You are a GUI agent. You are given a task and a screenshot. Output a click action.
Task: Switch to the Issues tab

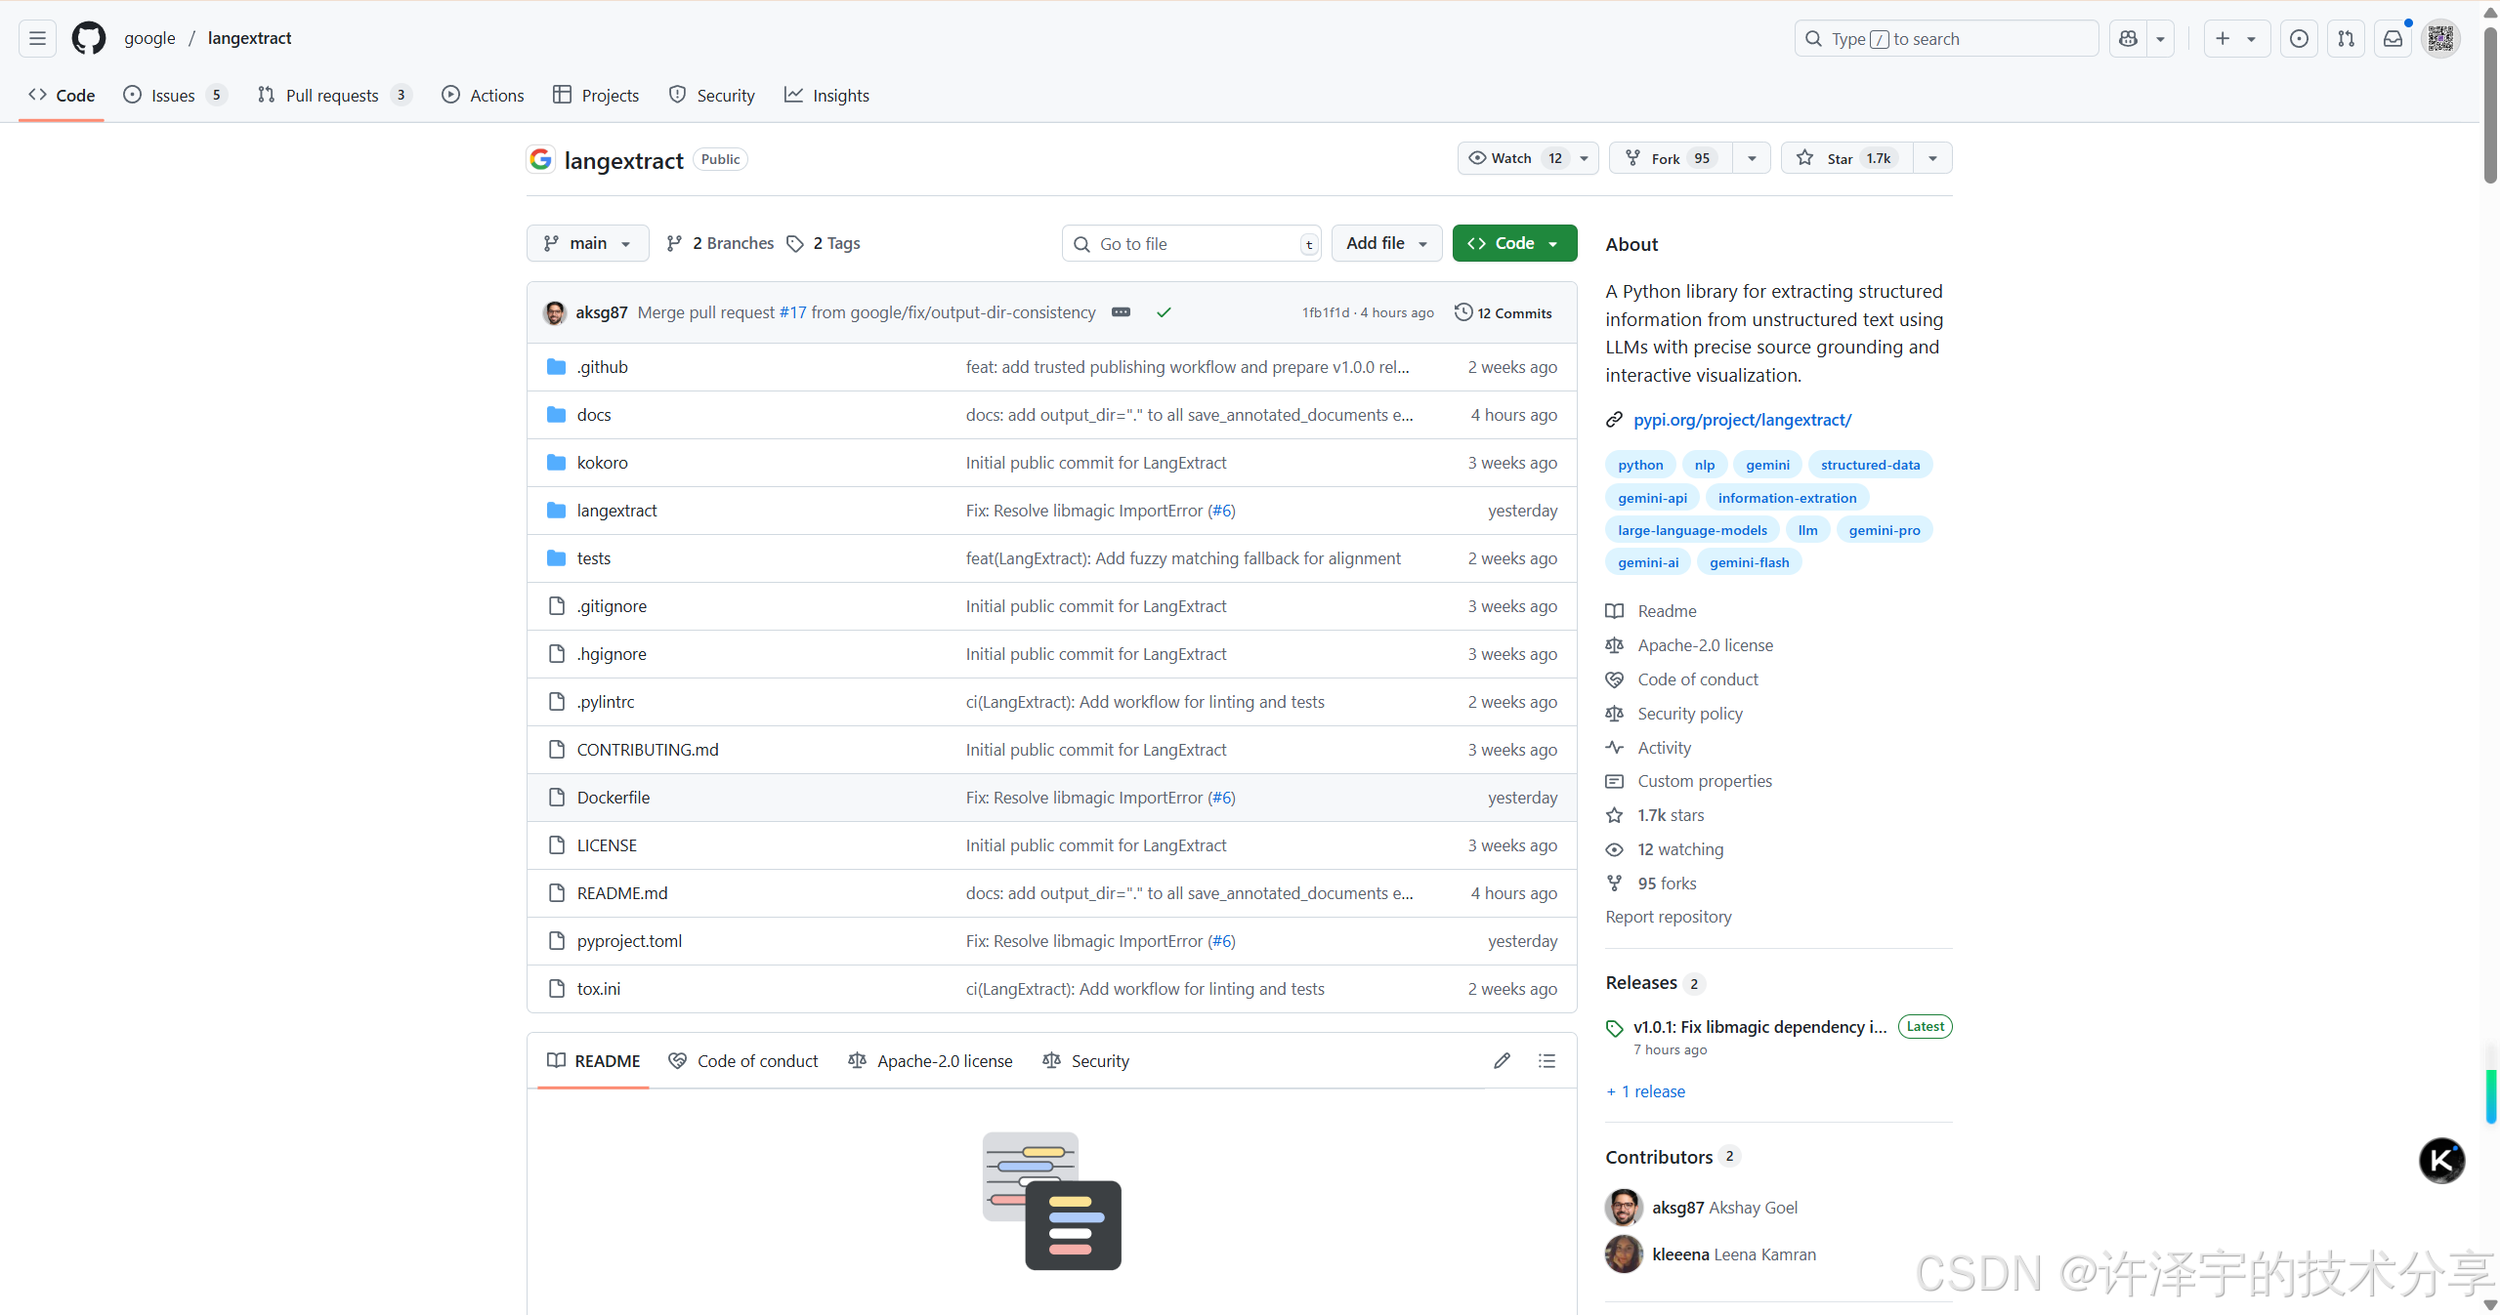(175, 95)
